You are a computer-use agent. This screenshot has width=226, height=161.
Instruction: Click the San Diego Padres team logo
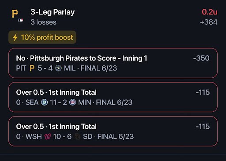pos(77,136)
